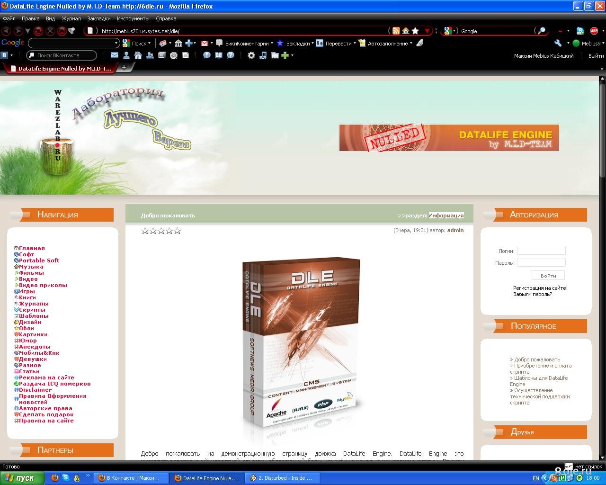
Task: Click the magnifier icon in the Google search box
Action: (x=542, y=31)
